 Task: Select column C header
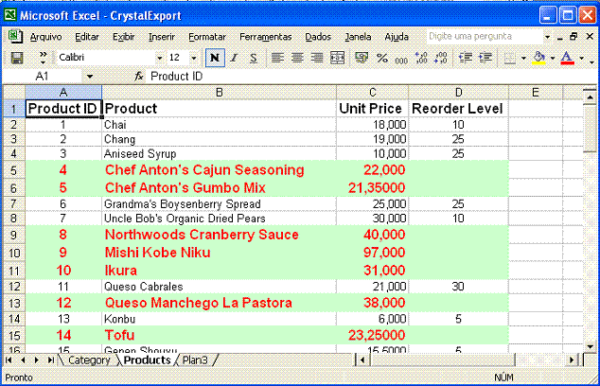pyautogui.click(x=372, y=92)
